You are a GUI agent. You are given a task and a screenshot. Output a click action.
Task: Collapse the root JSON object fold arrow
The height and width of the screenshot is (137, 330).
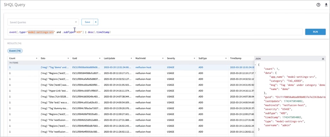click(x=256, y=65)
